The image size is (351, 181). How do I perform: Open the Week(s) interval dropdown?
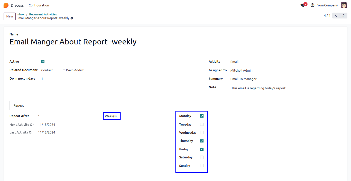(x=112, y=116)
